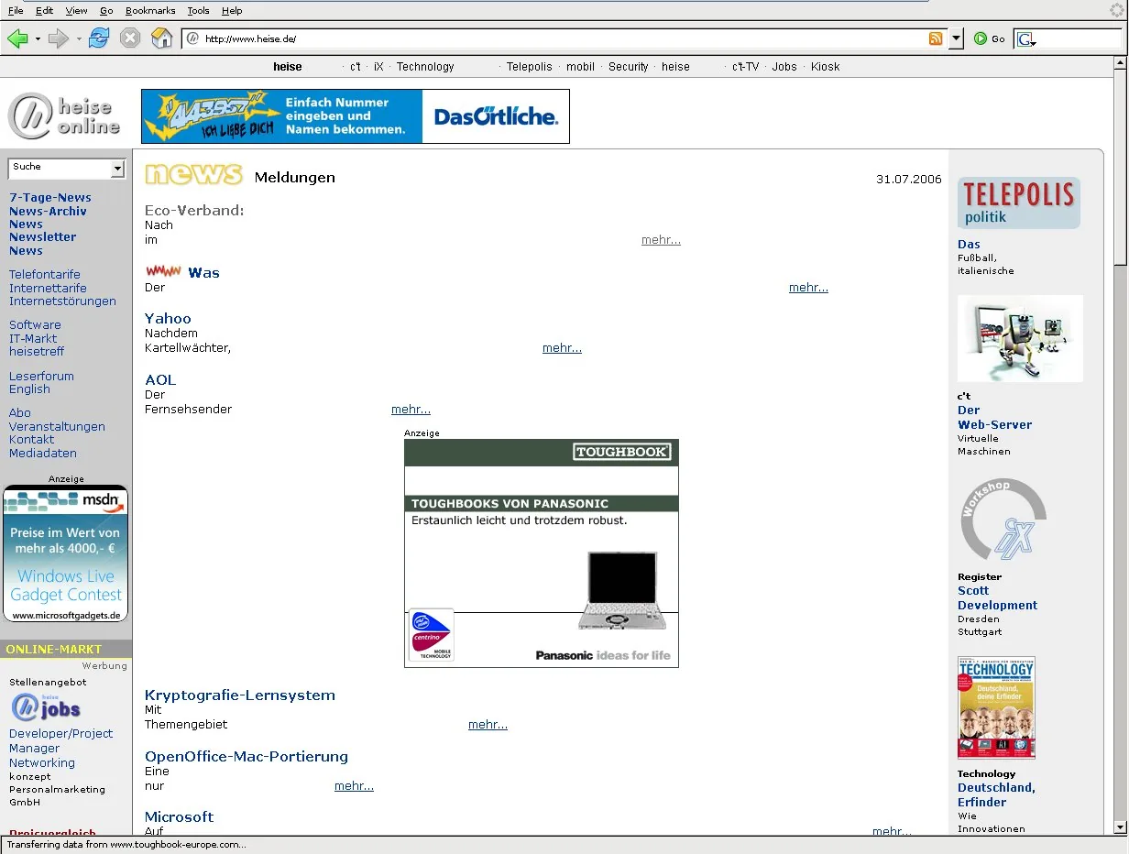Open the IT-Markt sidebar link
1129x854 pixels.
[x=33, y=339]
